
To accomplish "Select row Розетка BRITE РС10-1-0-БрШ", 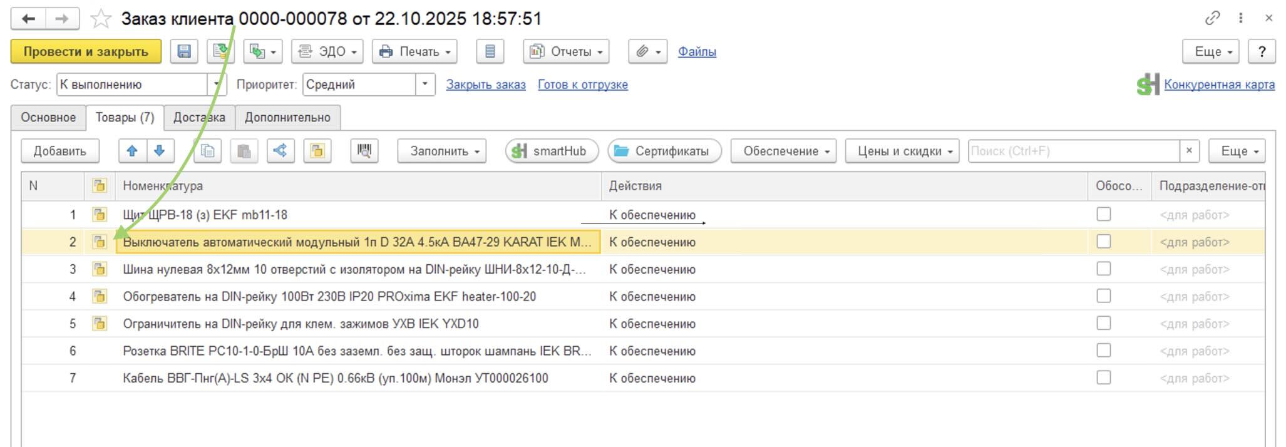I will tap(643, 351).
